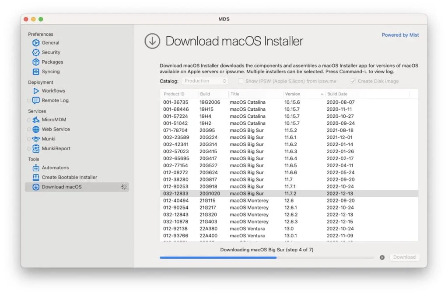The image size is (448, 295).
Task: Click the Downloading macOS Big Sur status text
Action: pos(266,250)
